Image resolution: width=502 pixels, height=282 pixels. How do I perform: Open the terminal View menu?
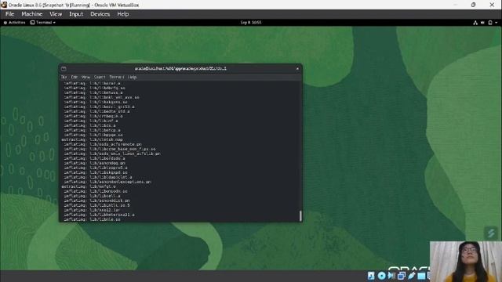(85, 77)
